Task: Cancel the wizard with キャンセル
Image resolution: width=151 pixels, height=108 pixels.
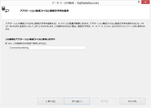Action: 133,101
